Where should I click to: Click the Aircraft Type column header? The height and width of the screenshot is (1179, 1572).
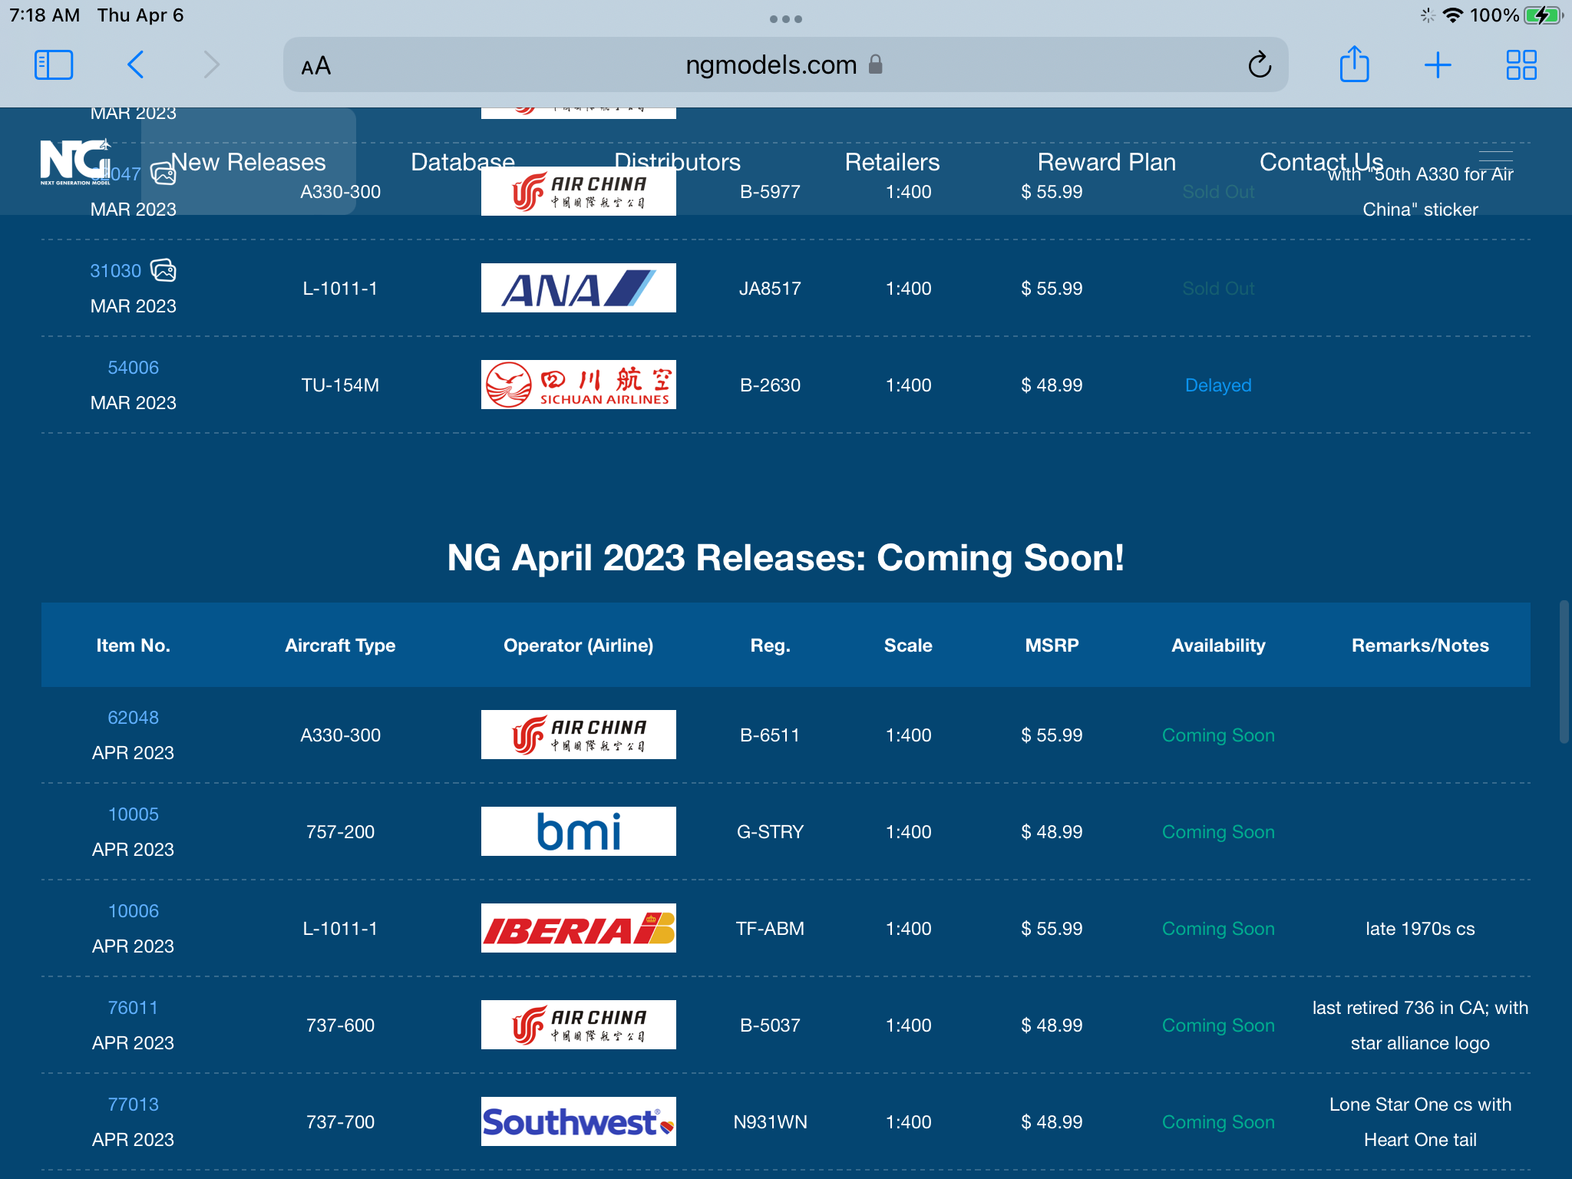[x=340, y=646]
